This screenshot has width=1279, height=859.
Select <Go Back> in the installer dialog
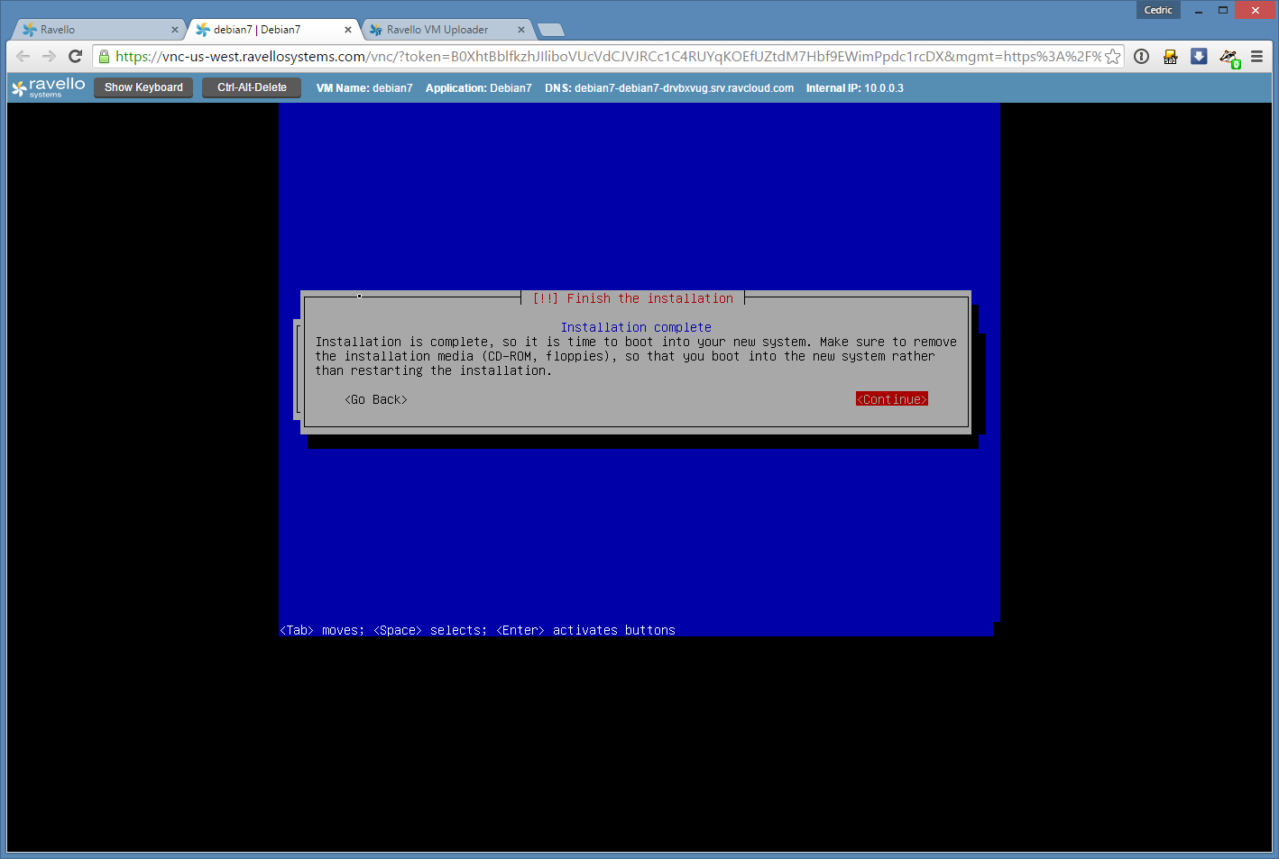point(376,399)
